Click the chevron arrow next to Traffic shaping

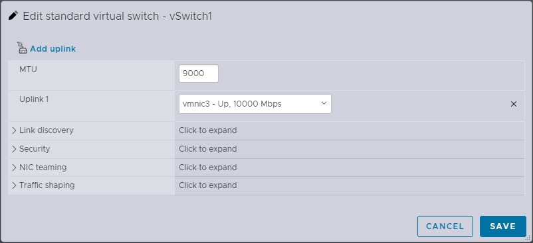14,185
